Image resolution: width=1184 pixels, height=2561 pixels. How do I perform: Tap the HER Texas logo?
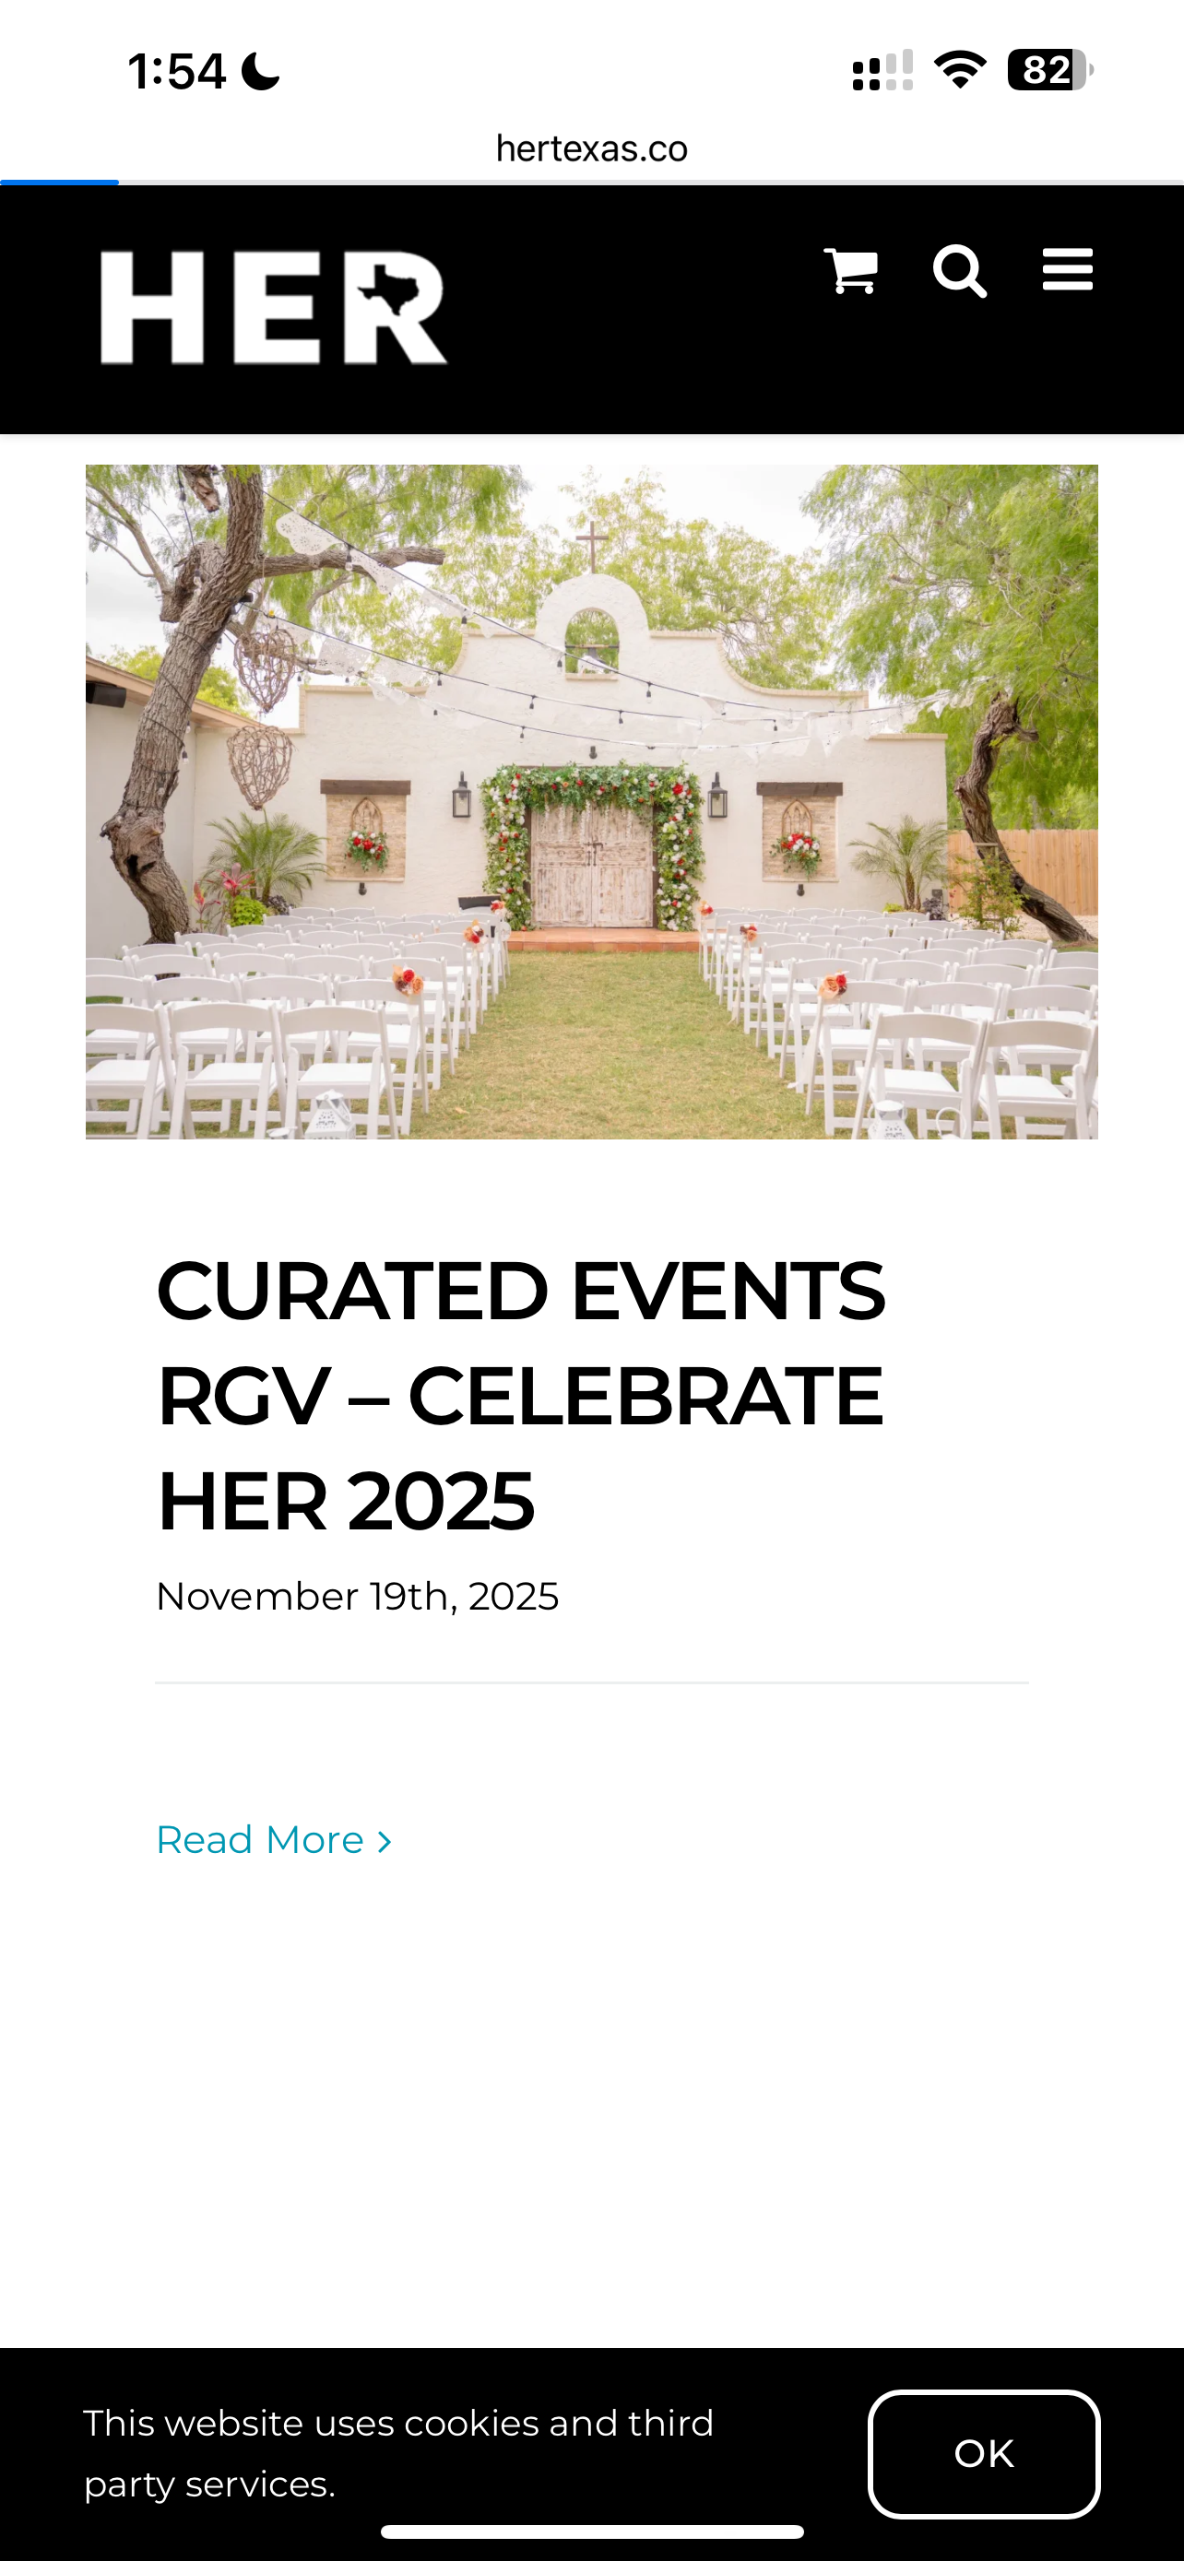click(273, 307)
